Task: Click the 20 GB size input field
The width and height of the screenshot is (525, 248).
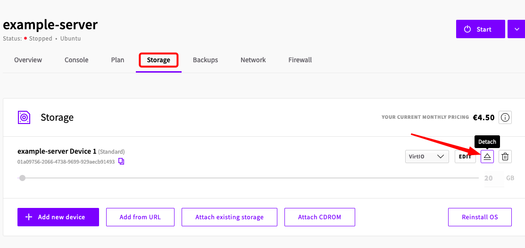Action: (494, 178)
